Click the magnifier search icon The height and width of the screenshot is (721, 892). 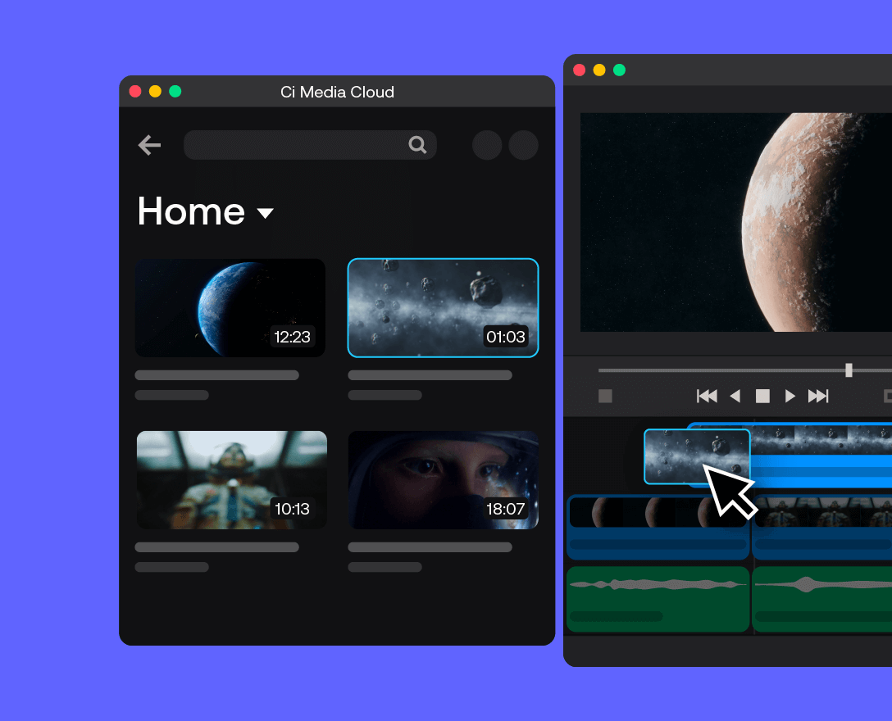pos(417,145)
